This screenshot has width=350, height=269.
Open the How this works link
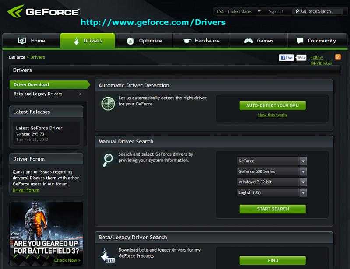pos(272,115)
